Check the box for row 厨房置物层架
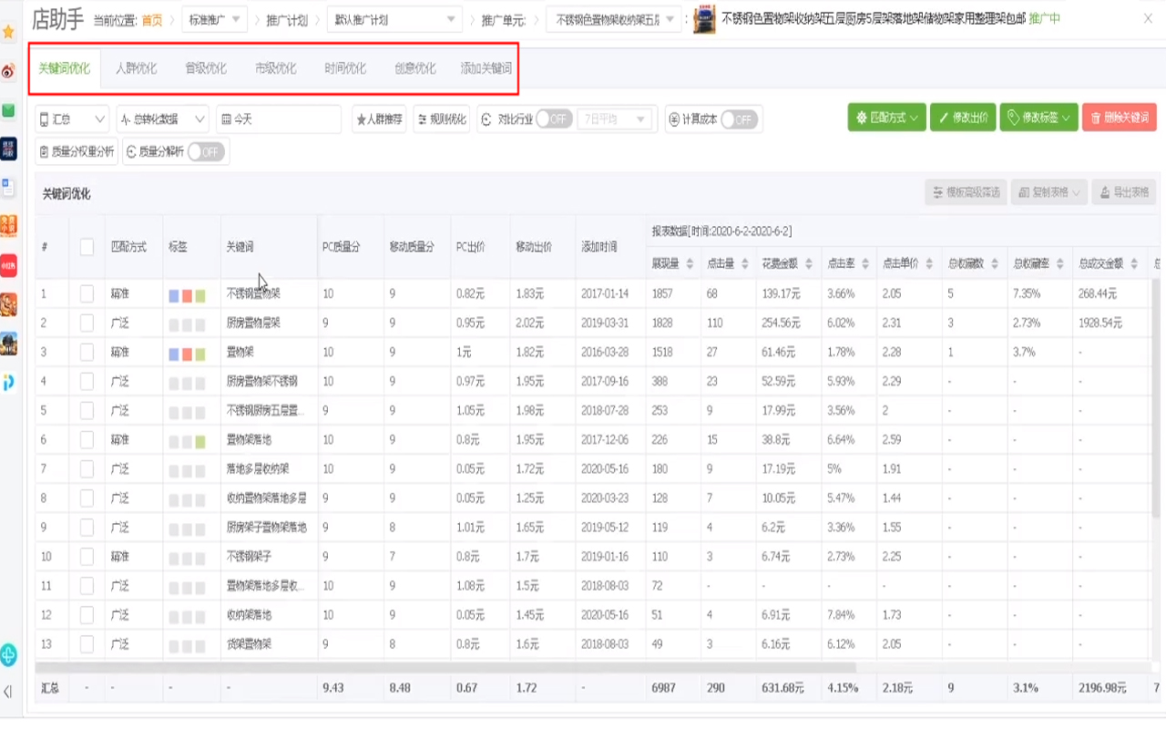Image resolution: width=1166 pixels, height=729 pixels. tap(87, 323)
